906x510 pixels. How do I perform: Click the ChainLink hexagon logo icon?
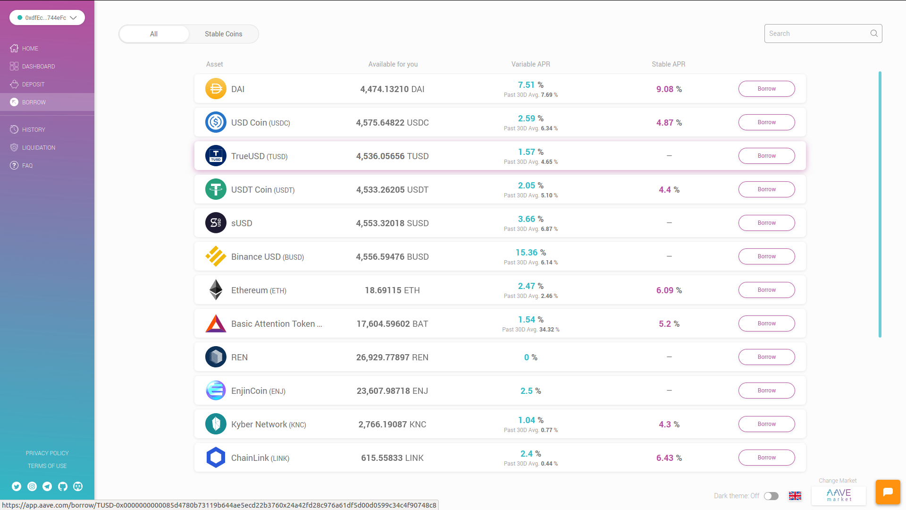pyautogui.click(x=216, y=458)
